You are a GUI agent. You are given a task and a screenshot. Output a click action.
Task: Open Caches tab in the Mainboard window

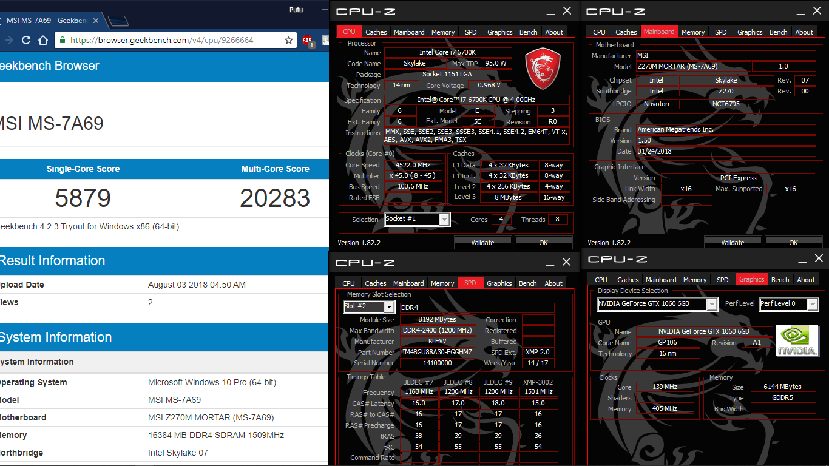click(x=626, y=32)
